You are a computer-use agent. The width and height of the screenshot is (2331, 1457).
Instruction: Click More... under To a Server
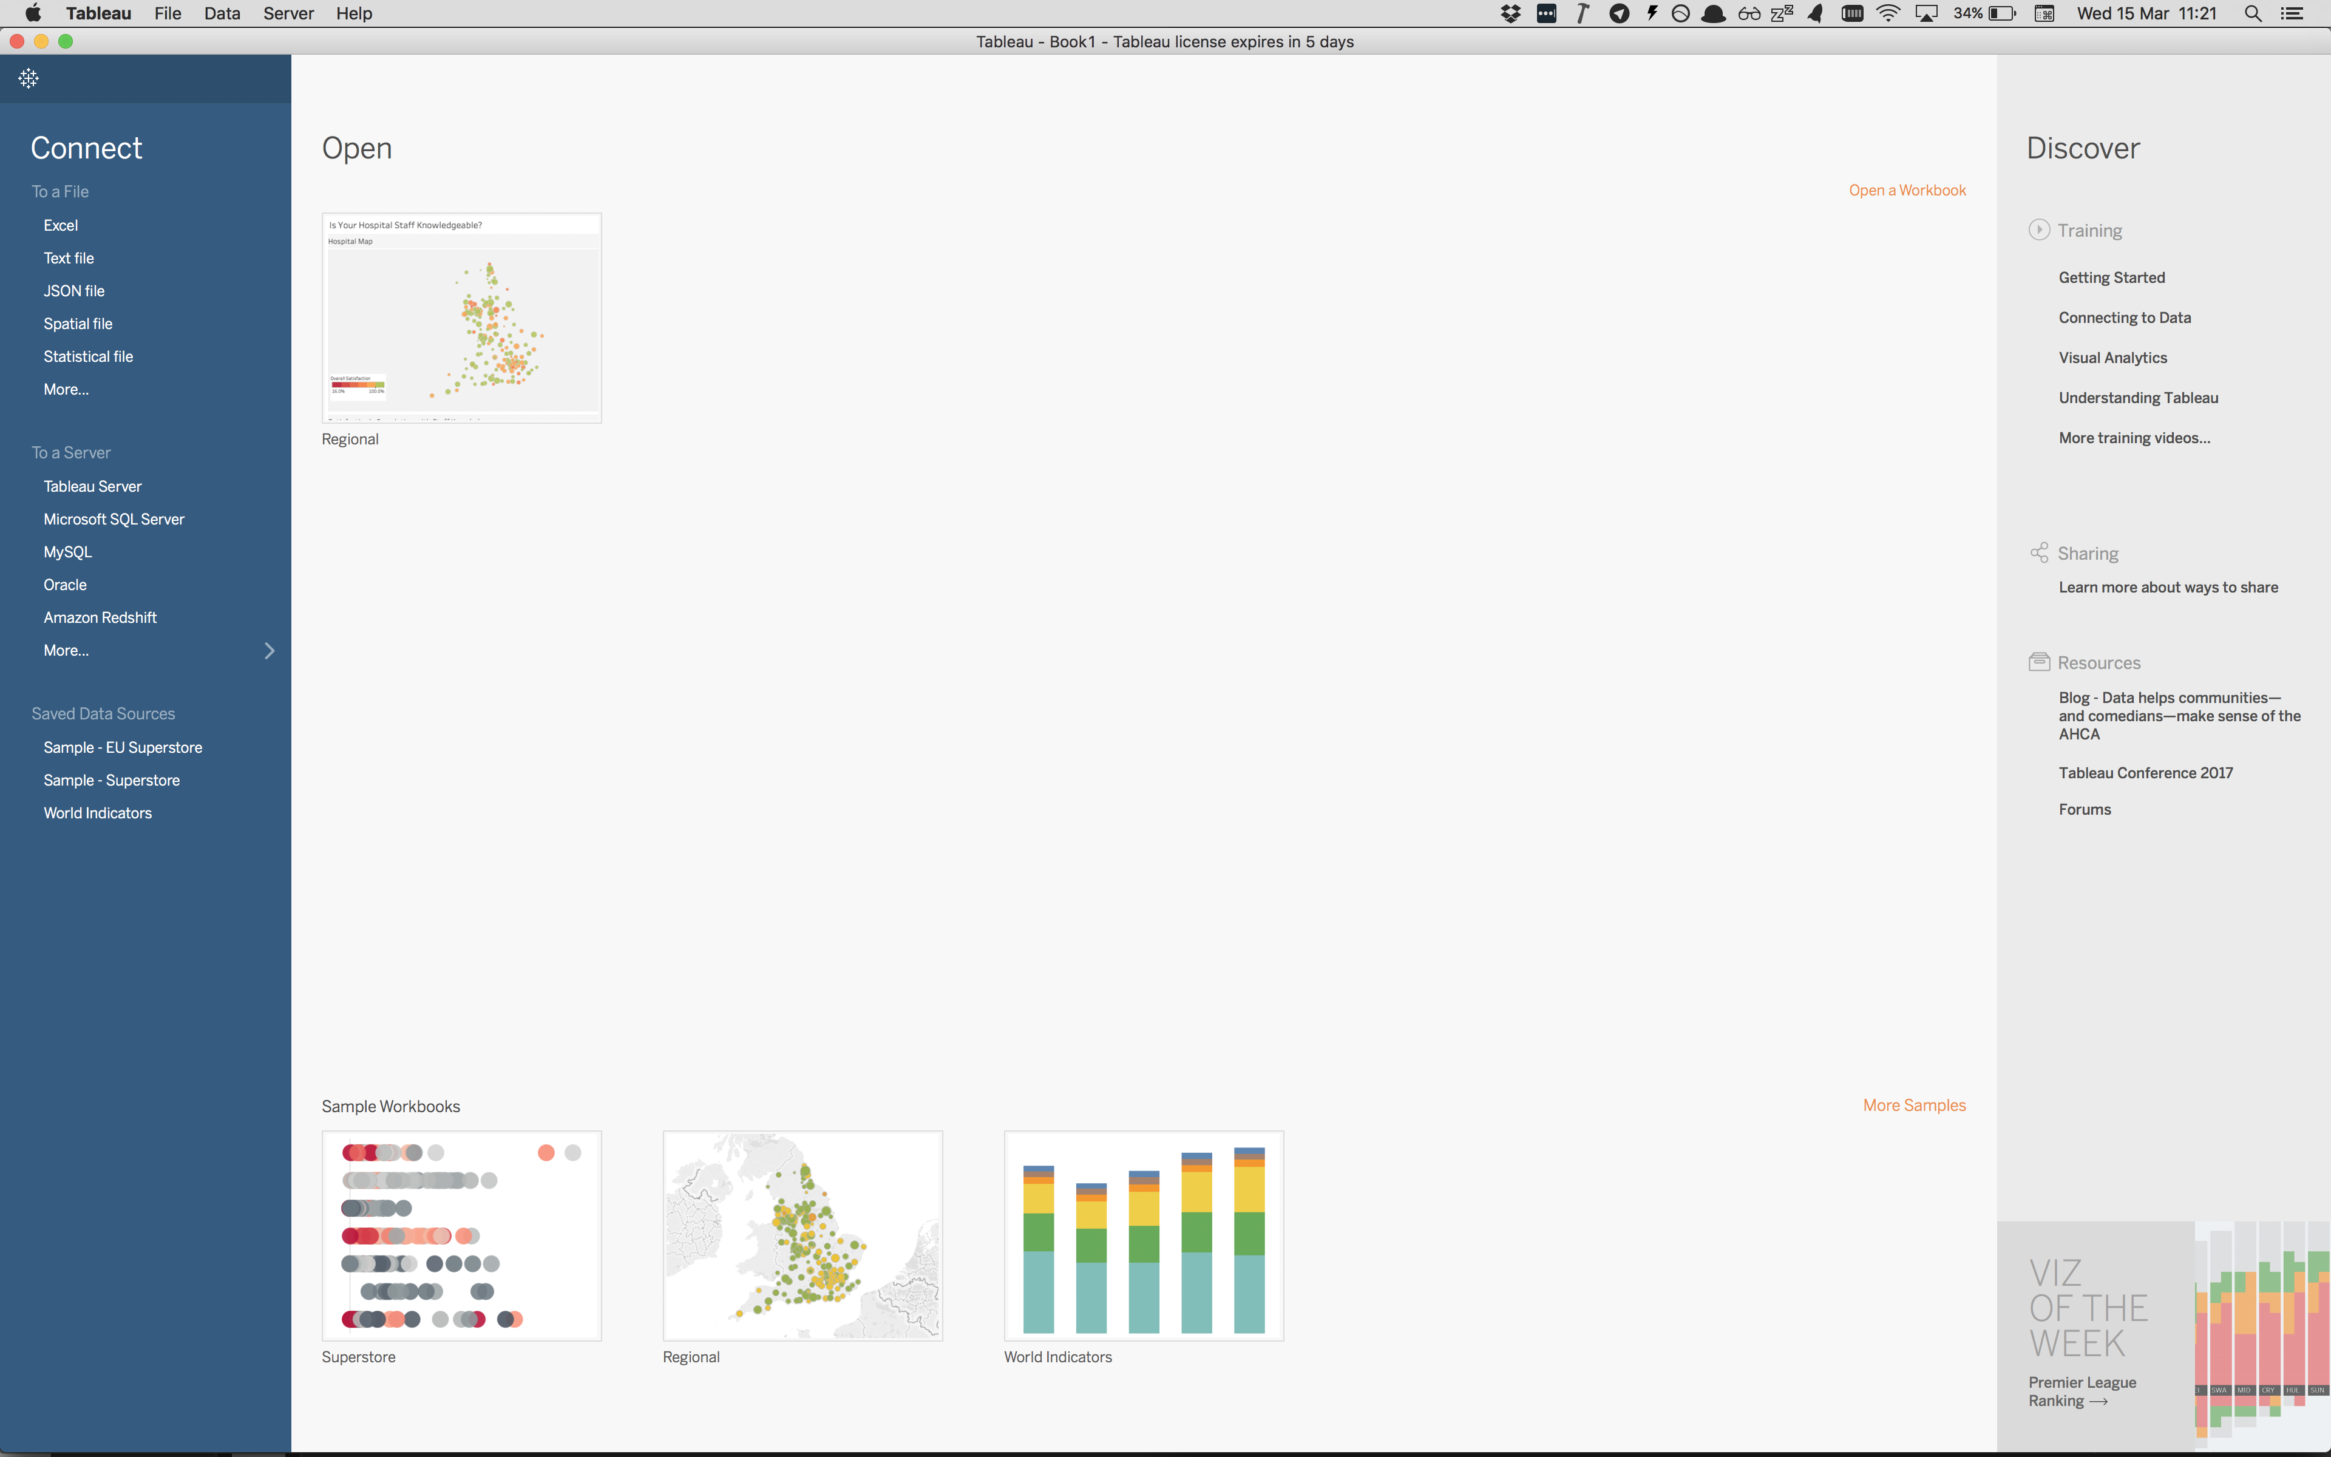coord(66,650)
